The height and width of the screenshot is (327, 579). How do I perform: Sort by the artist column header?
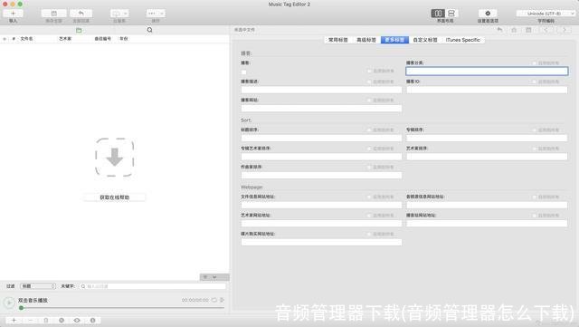(x=65, y=38)
